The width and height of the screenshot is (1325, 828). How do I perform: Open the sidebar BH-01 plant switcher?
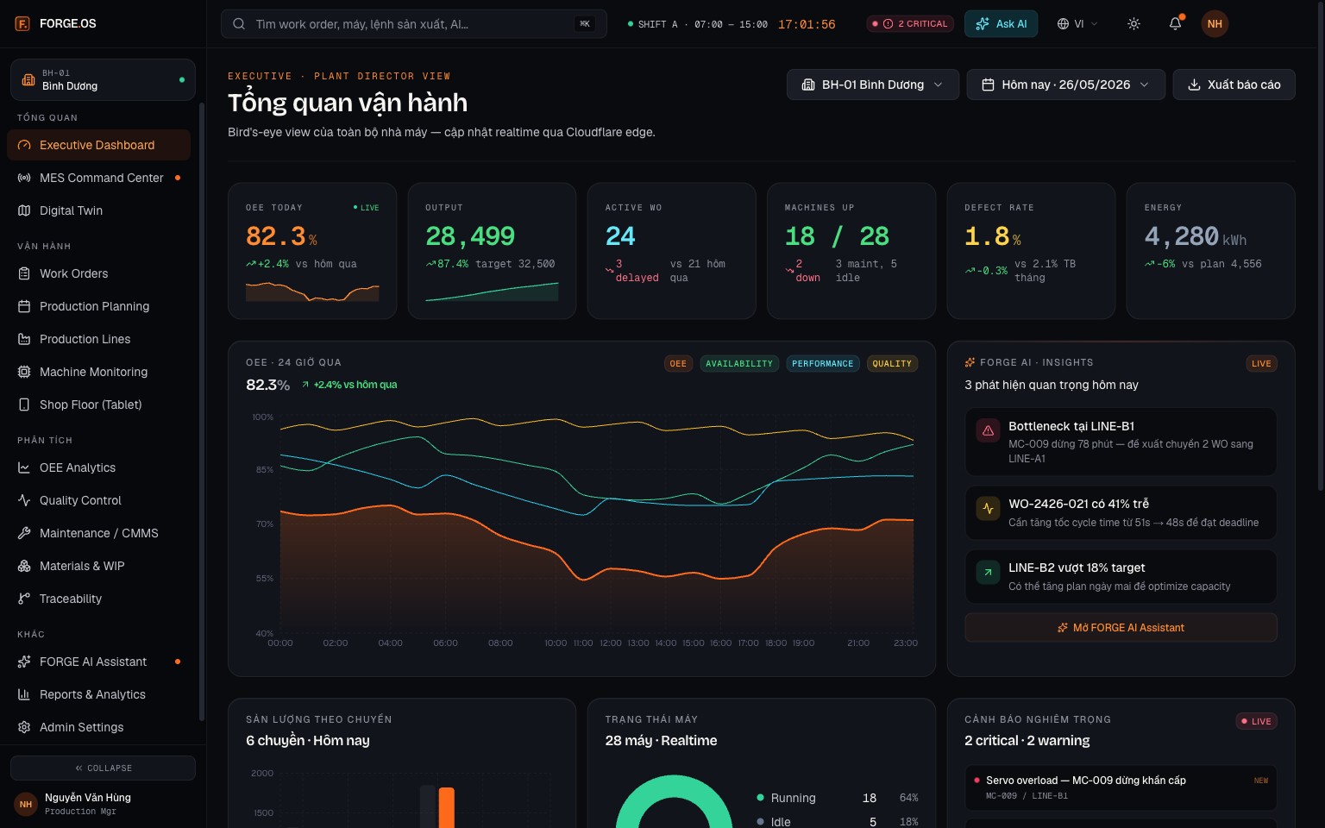point(103,79)
